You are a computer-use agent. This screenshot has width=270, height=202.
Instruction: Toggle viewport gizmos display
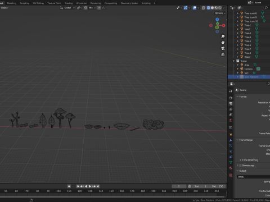click(186, 8)
